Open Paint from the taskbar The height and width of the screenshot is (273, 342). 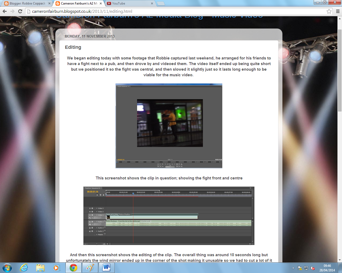pos(90,268)
